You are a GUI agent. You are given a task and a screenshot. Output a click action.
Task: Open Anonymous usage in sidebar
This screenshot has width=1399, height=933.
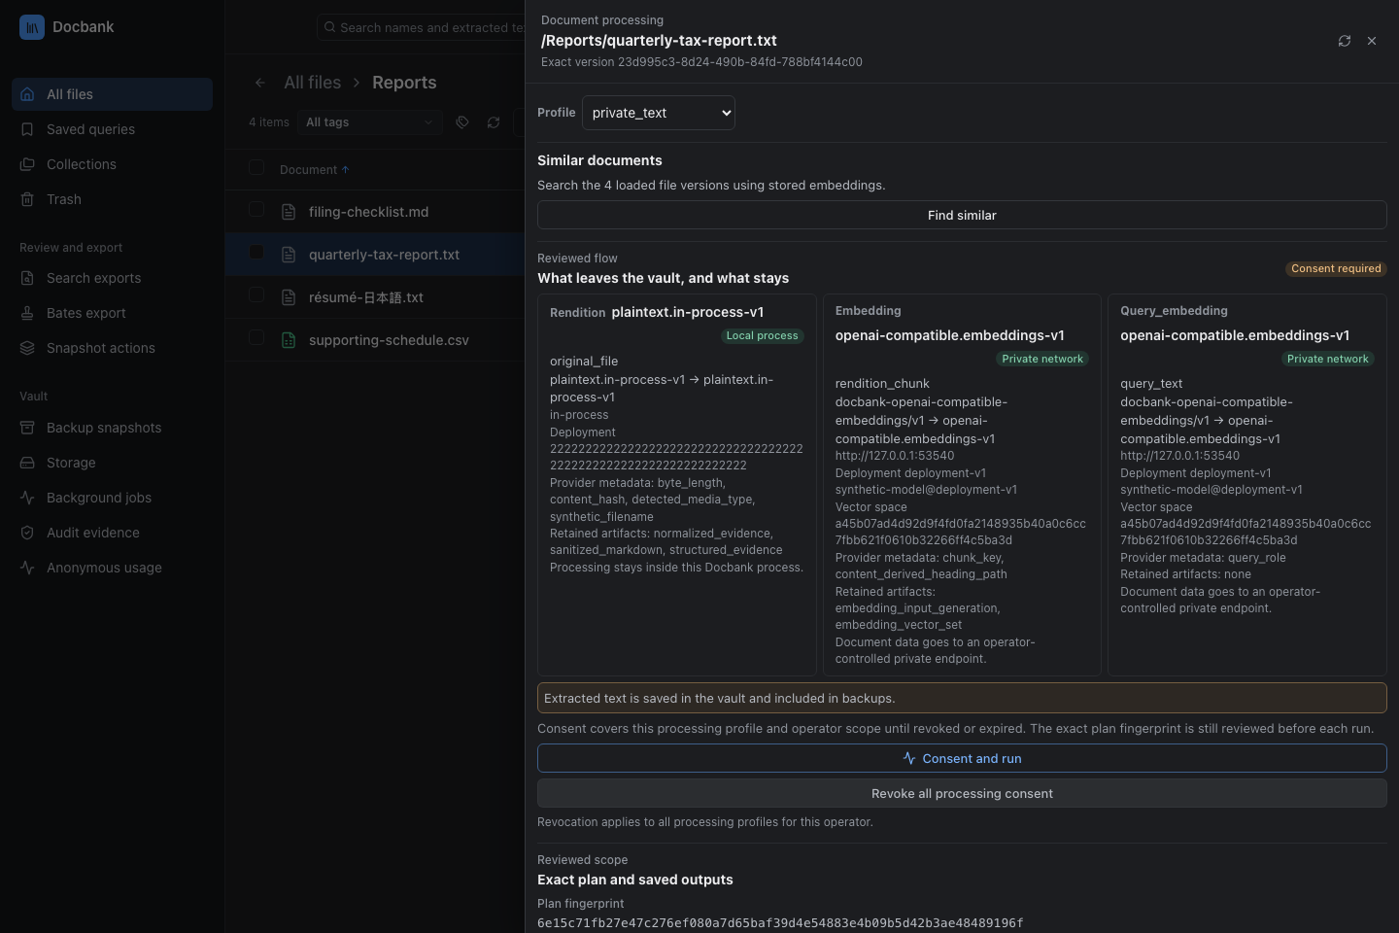pyautogui.click(x=112, y=568)
